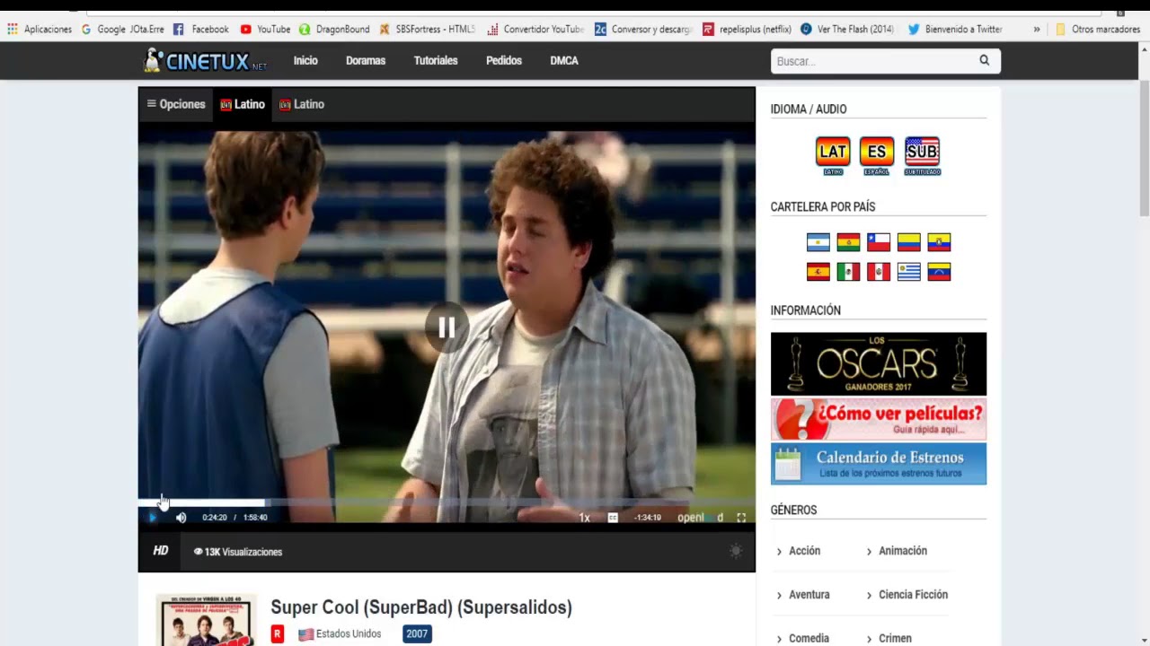
Task: Open the DMCA page
Action: point(564,61)
